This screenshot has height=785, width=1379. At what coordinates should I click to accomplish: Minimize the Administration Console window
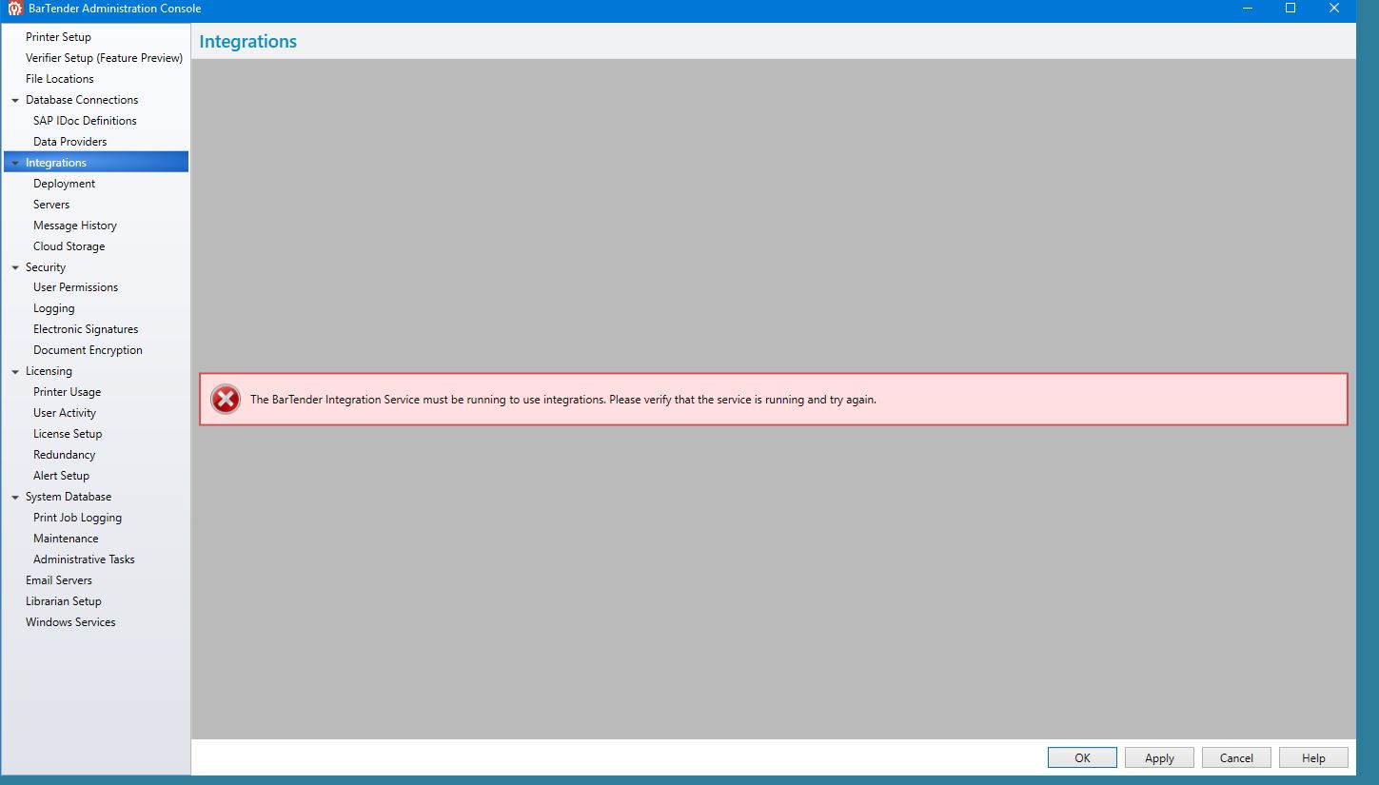(1248, 9)
